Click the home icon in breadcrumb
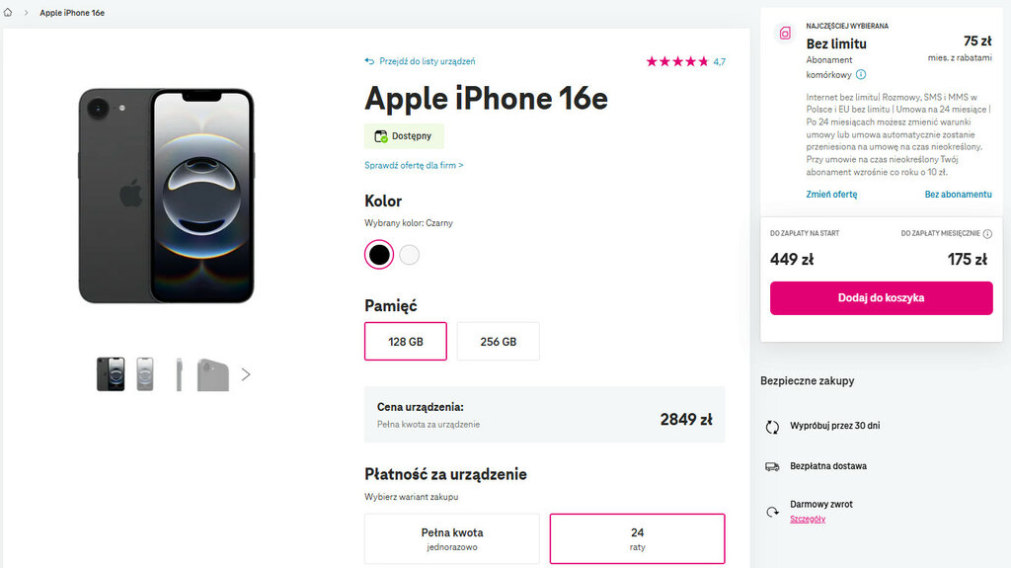The height and width of the screenshot is (568, 1011). click(x=8, y=13)
